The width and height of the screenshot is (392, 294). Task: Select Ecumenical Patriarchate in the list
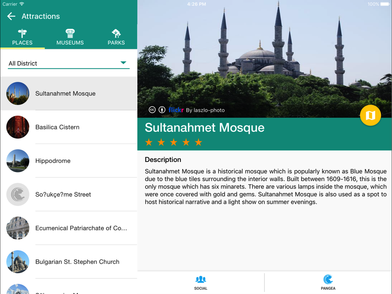(x=69, y=228)
